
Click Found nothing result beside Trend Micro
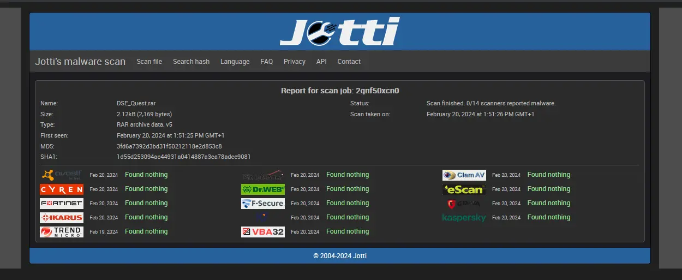tap(146, 231)
